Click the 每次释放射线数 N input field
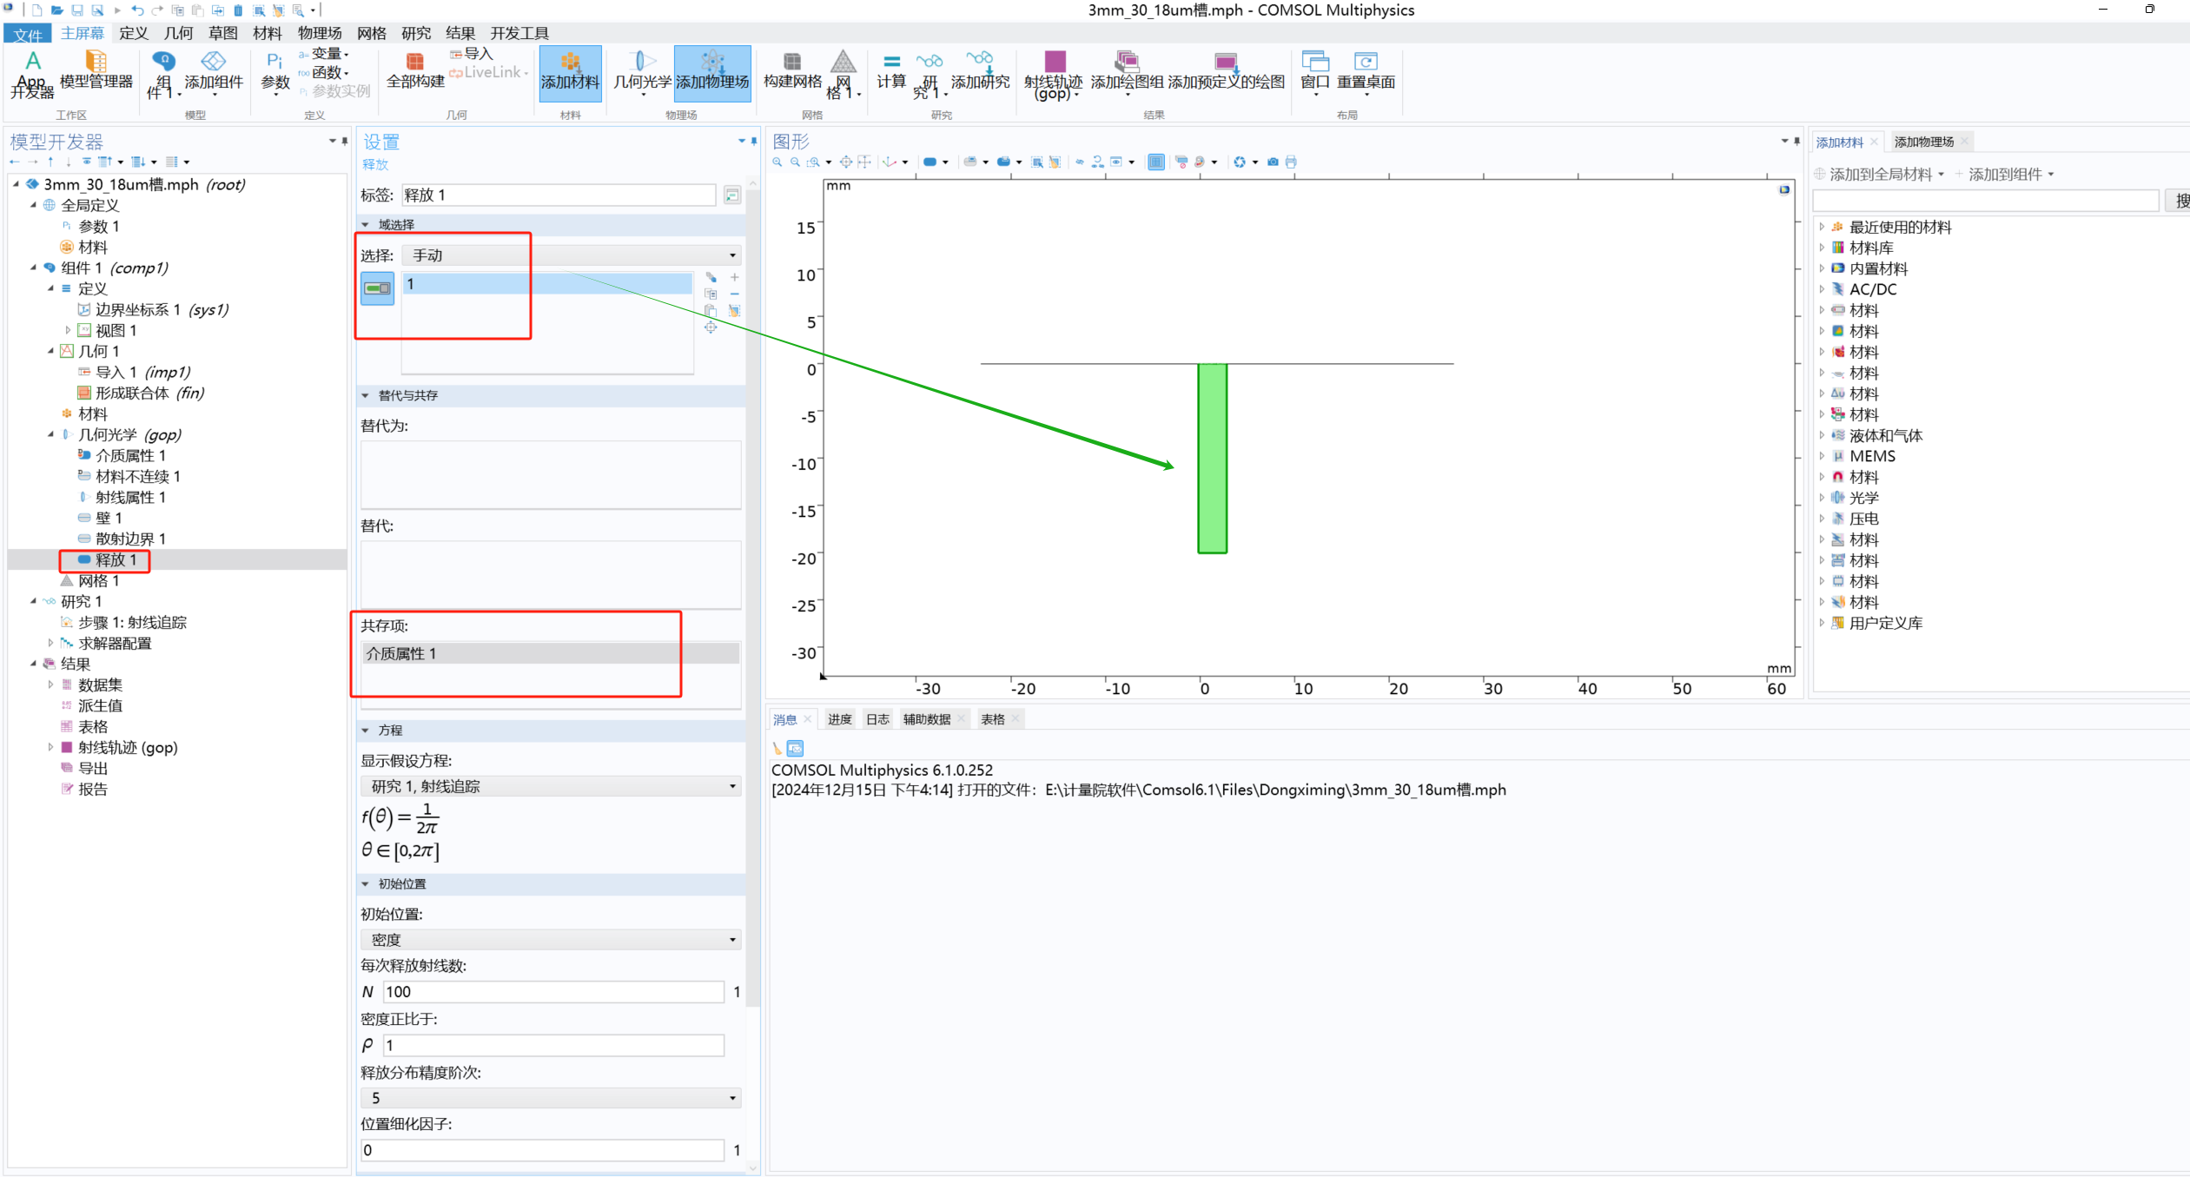 (553, 992)
